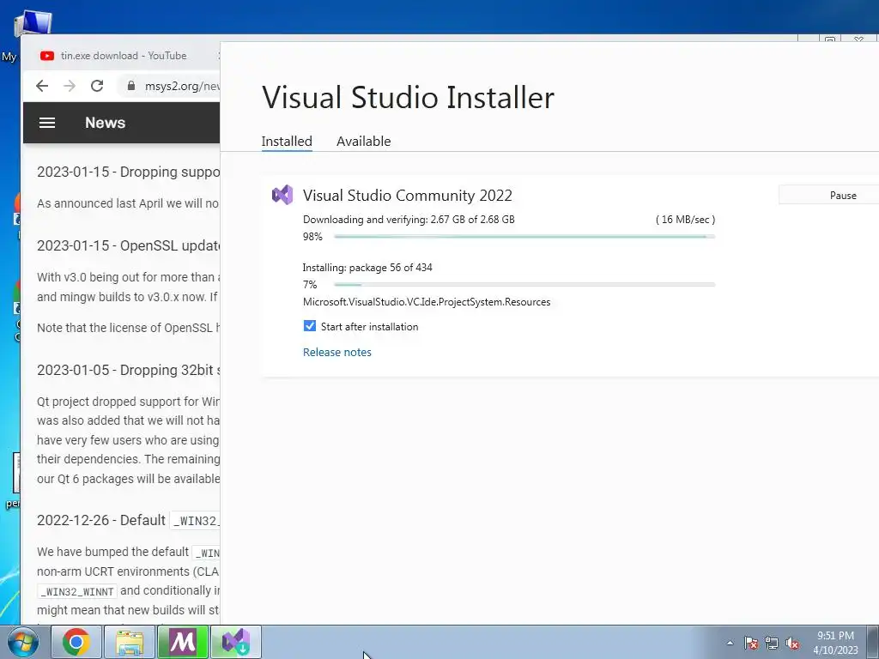Open the Windows Start menu orb
Viewport: 879px width, 659px height.
click(22, 642)
